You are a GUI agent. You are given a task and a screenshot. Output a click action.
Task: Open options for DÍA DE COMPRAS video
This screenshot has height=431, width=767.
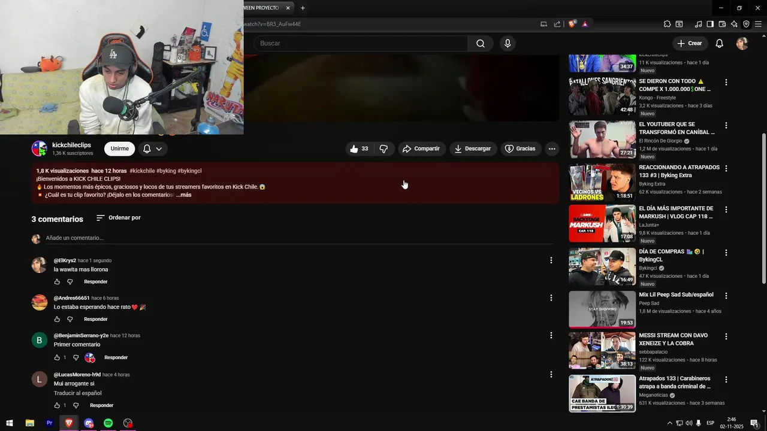click(726, 253)
